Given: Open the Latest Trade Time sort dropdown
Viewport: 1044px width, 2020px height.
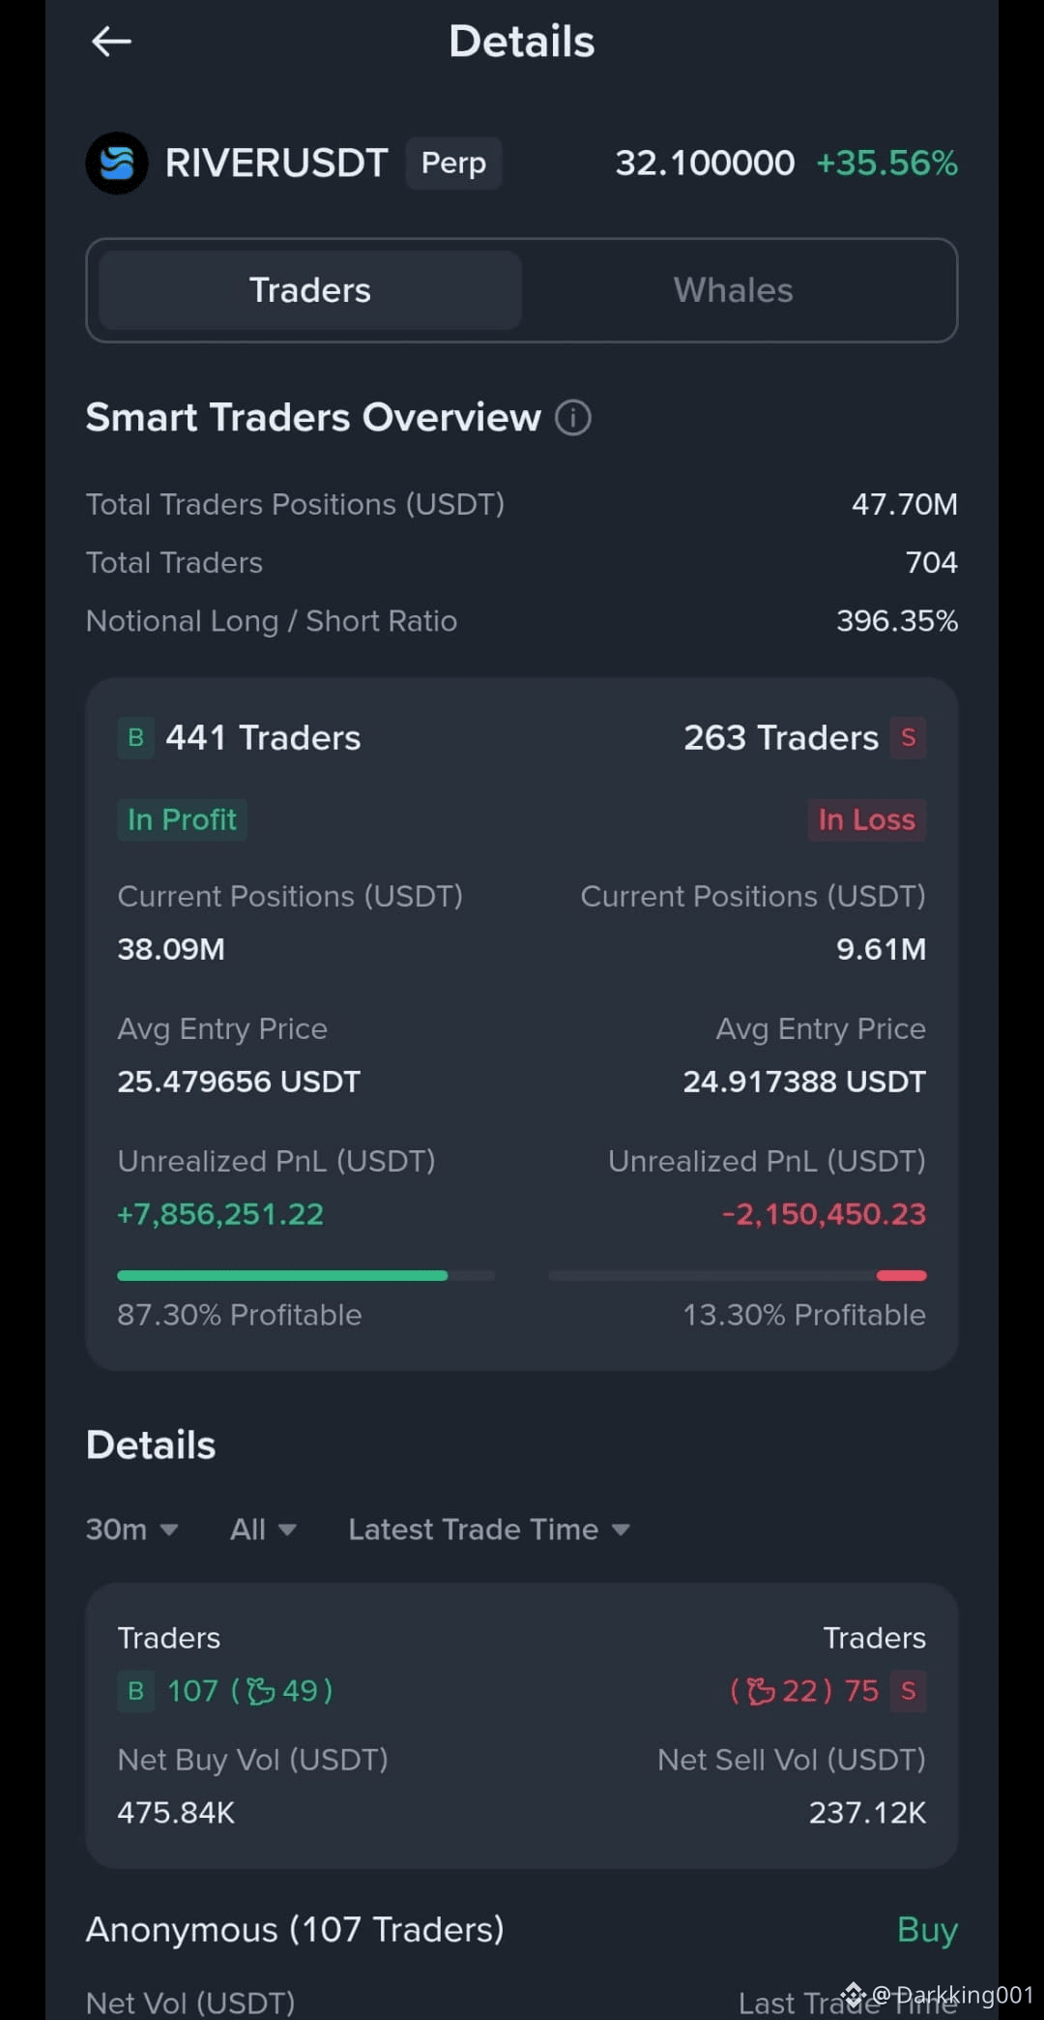Looking at the screenshot, I should (489, 1530).
